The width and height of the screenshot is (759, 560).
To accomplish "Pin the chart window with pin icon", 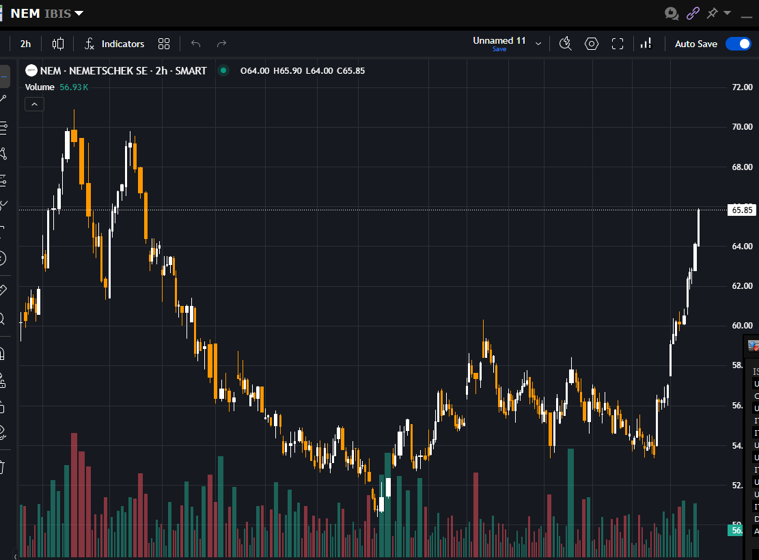I will point(712,13).
